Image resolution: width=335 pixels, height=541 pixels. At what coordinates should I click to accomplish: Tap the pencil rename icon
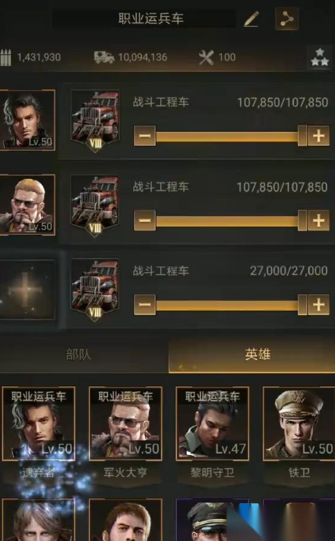(251, 19)
